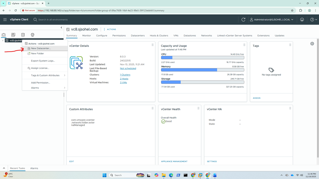This screenshot has height=179, width=319.
Task: Open the ACTIONS menu next to vc8.sjsohel.com
Action: 110,29
